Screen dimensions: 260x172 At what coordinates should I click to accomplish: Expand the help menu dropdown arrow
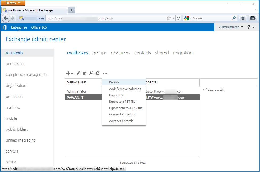click(254, 27)
